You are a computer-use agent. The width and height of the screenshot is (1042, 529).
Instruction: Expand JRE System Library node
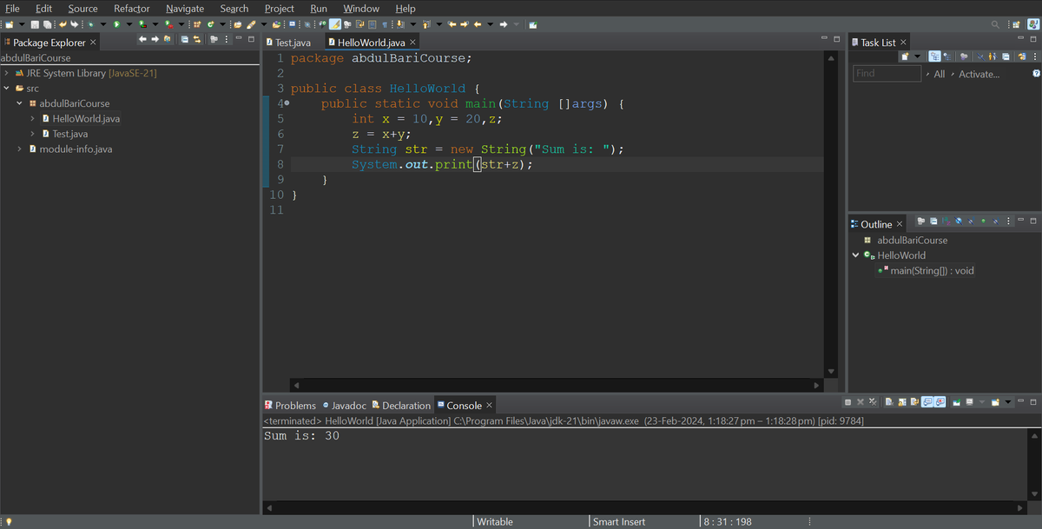pyautogui.click(x=6, y=73)
